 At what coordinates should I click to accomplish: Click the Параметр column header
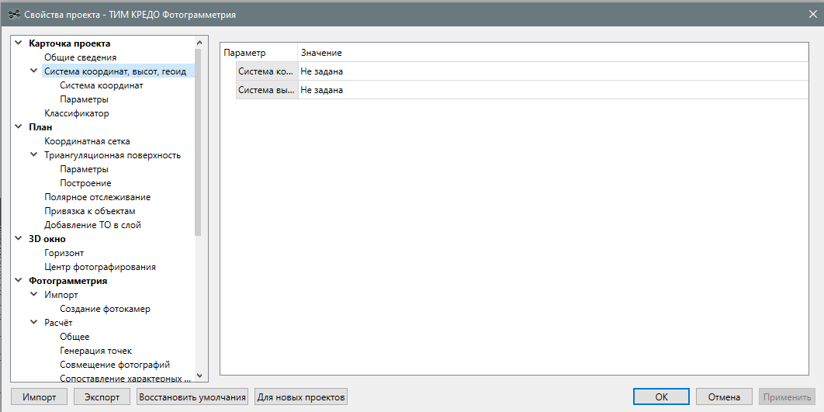(259, 53)
